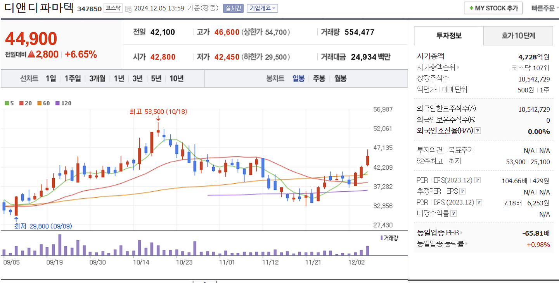Click the 시가총액순위 link
Viewport: 559px width, 283px height.
tap(436, 68)
